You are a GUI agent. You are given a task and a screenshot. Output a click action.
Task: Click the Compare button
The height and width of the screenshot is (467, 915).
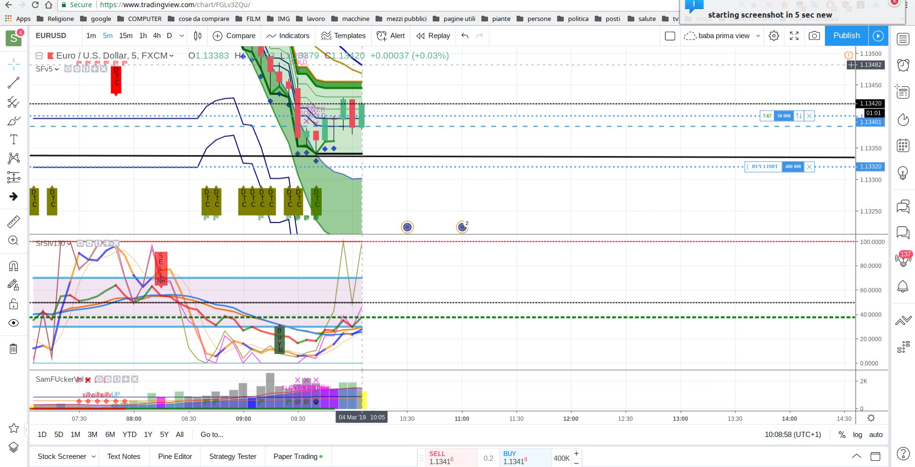click(x=234, y=36)
